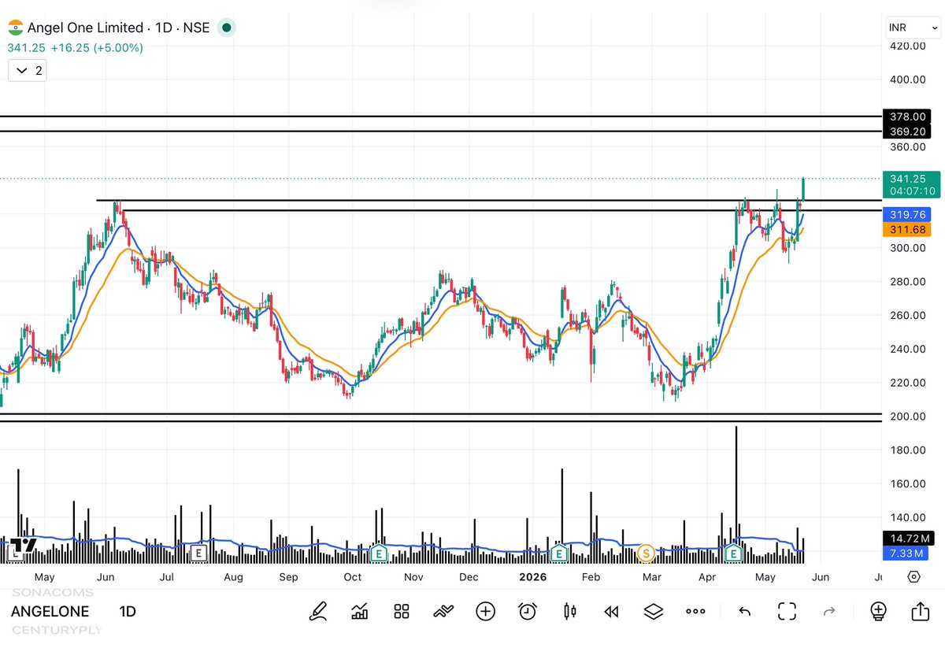
Task: Select the horizontal line drawn near 200.00
Action: pyautogui.click(x=441, y=414)
